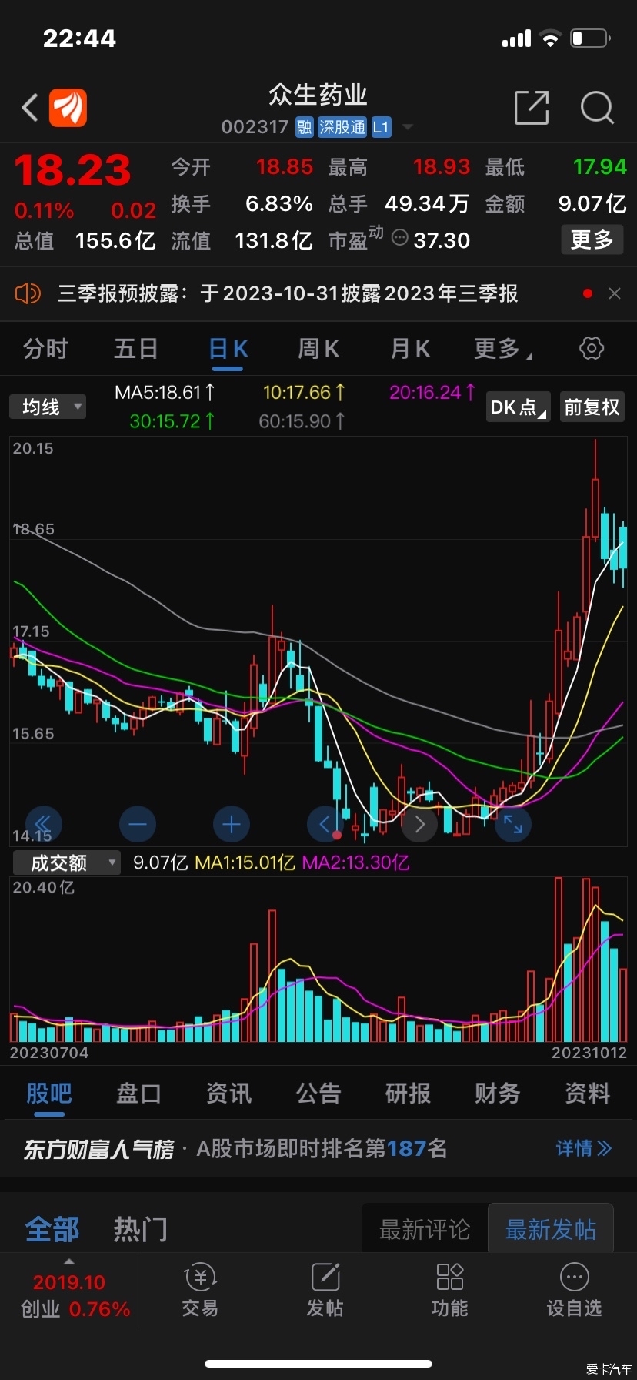This screenshot has width=637, height=1380.
Task: Tap the back arrow icon
Action: coord(30,108)
